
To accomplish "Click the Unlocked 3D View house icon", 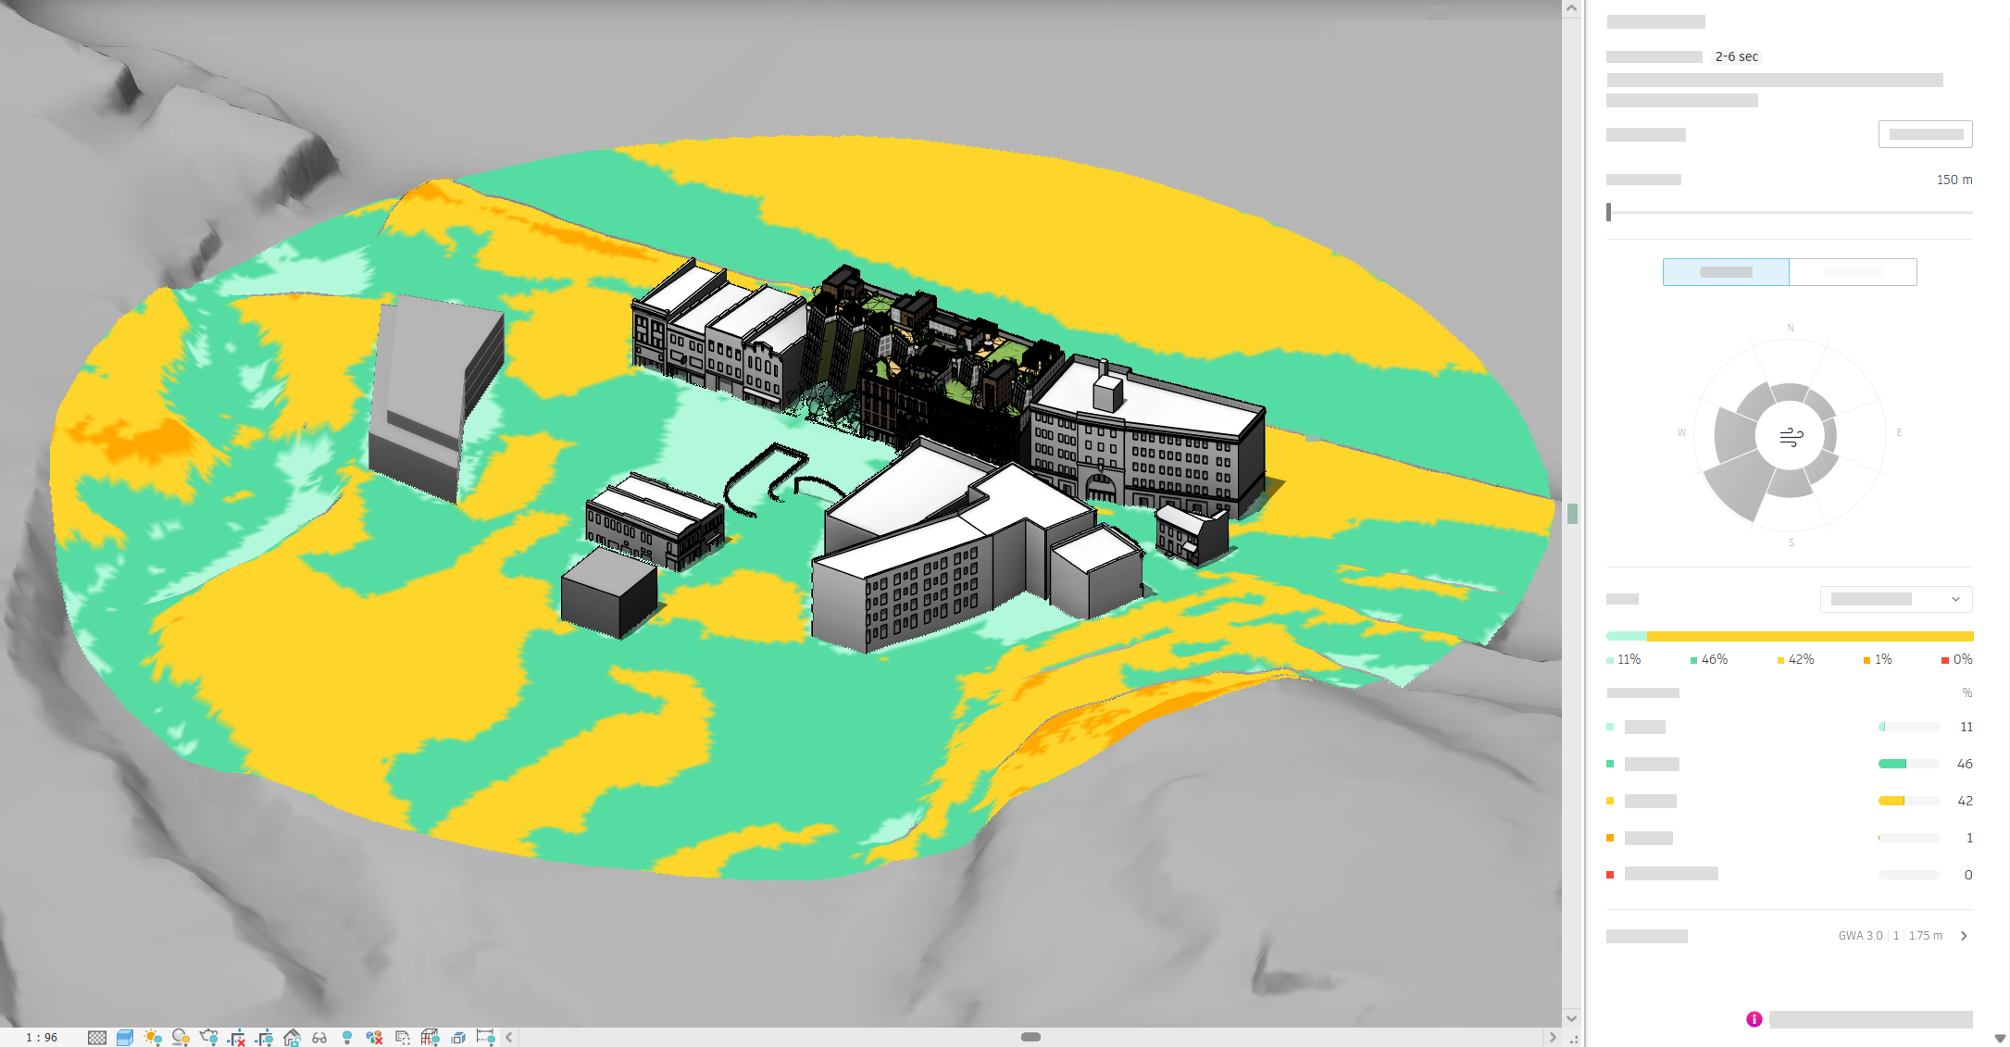I will [x=292, y=1038].
